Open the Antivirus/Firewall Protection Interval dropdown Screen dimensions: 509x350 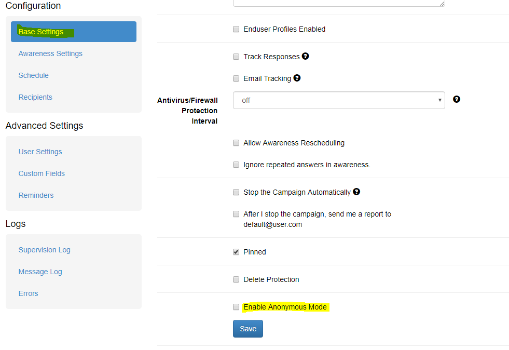tap(339, 100)
